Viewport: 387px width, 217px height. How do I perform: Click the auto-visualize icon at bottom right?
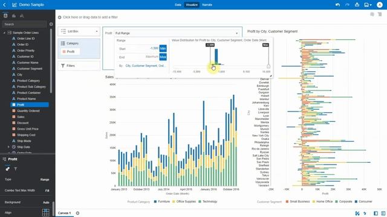click(357, 213)
